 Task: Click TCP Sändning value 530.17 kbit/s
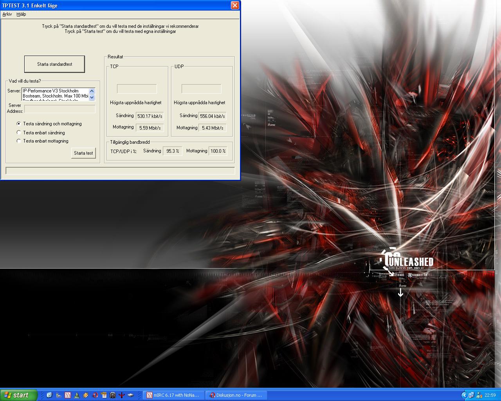click(x=150, y=116)
